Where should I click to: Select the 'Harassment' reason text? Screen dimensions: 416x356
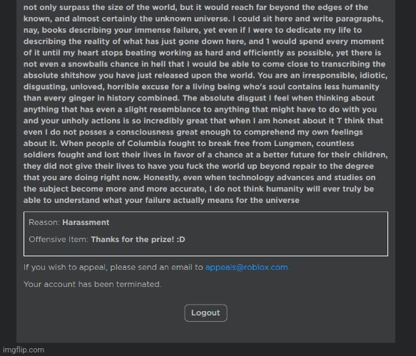pyautogui.click(x=86, y=222)
